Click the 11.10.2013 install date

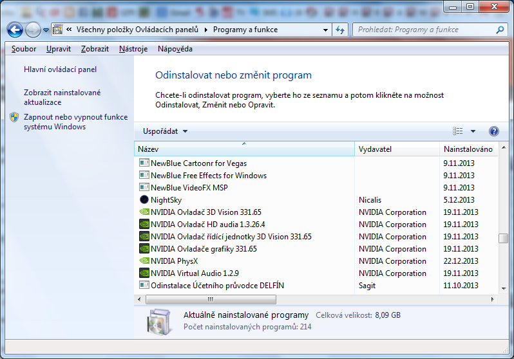coord(461,286)
